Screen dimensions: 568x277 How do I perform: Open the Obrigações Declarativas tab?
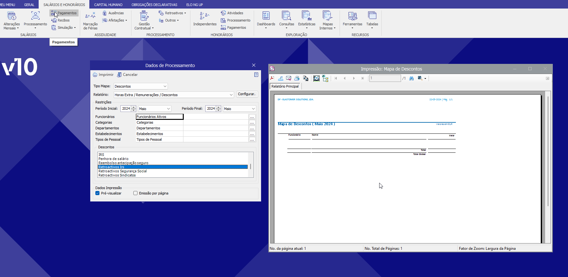coord(154,5)
